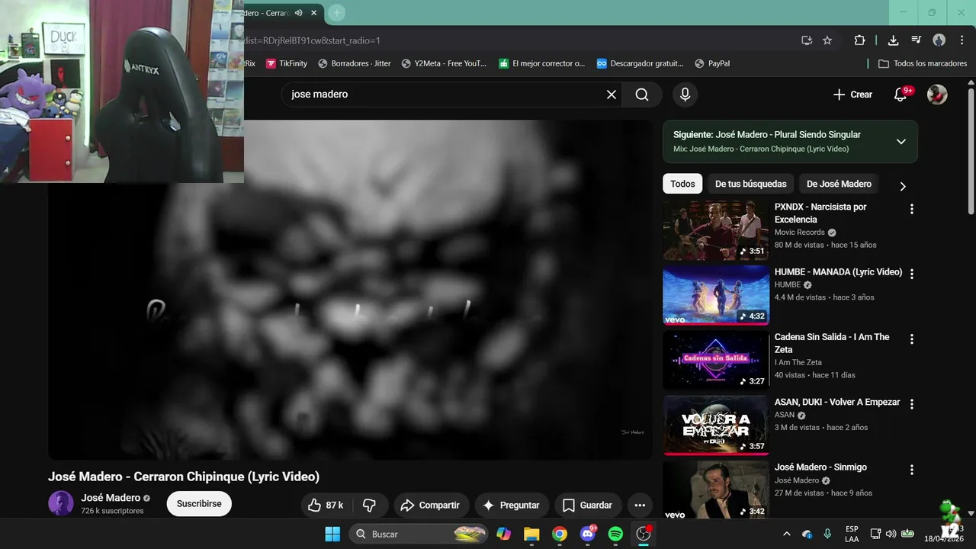Open the Descargador gratuit... bookmark
976x549 pixels.
640,63
